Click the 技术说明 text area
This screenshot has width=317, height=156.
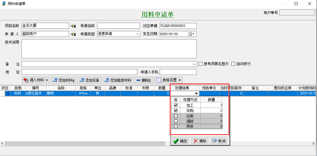tap(109, 49)
